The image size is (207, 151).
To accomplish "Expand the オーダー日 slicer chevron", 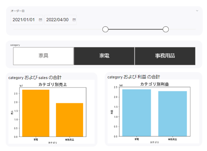I will point(197,11).
